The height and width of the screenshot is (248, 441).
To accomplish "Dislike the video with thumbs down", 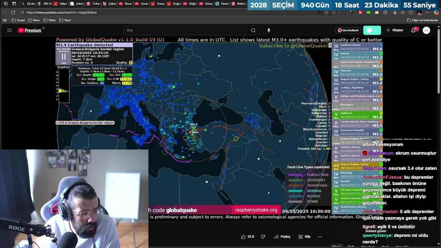I will [x=263, y=237].
